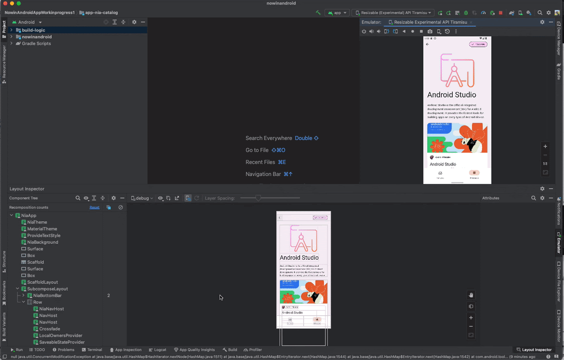Start profiler from the top toolbar

point(483,12)
